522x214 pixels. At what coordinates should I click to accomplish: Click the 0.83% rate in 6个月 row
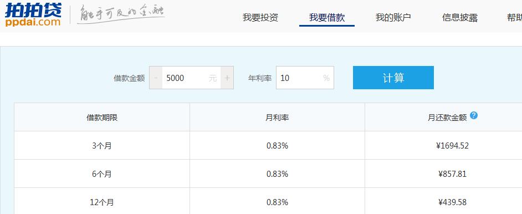coord(277,174)
